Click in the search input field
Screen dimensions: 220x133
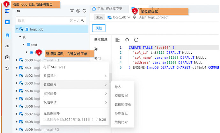(x=51, y=20)
